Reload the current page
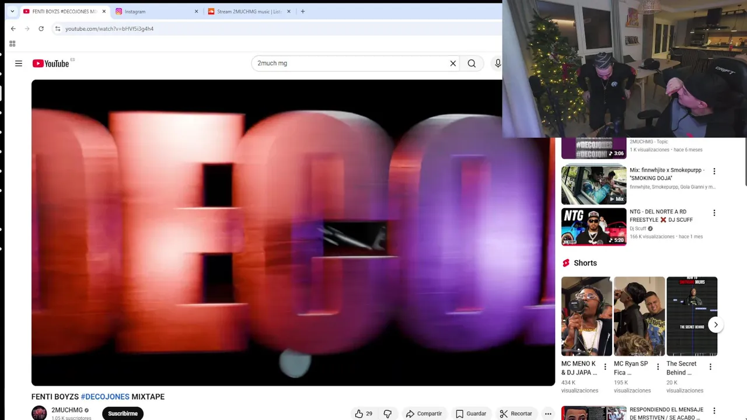Image resolution: width=747 pixels, height=420 pixels. [41, 29]
